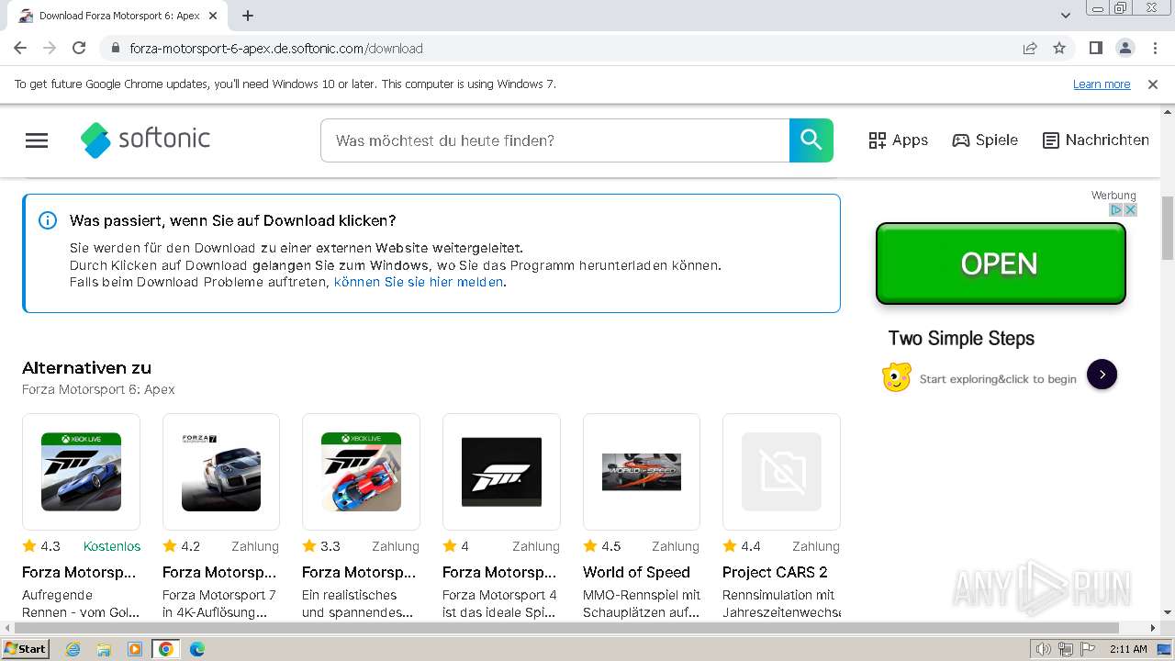Screen dimensions: 1175x661
Task: Open the Spiele section
Action: click(985, 140)
